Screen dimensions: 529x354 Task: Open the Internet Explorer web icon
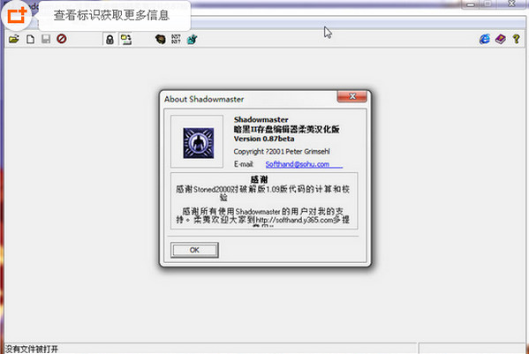tap(485, 39)
